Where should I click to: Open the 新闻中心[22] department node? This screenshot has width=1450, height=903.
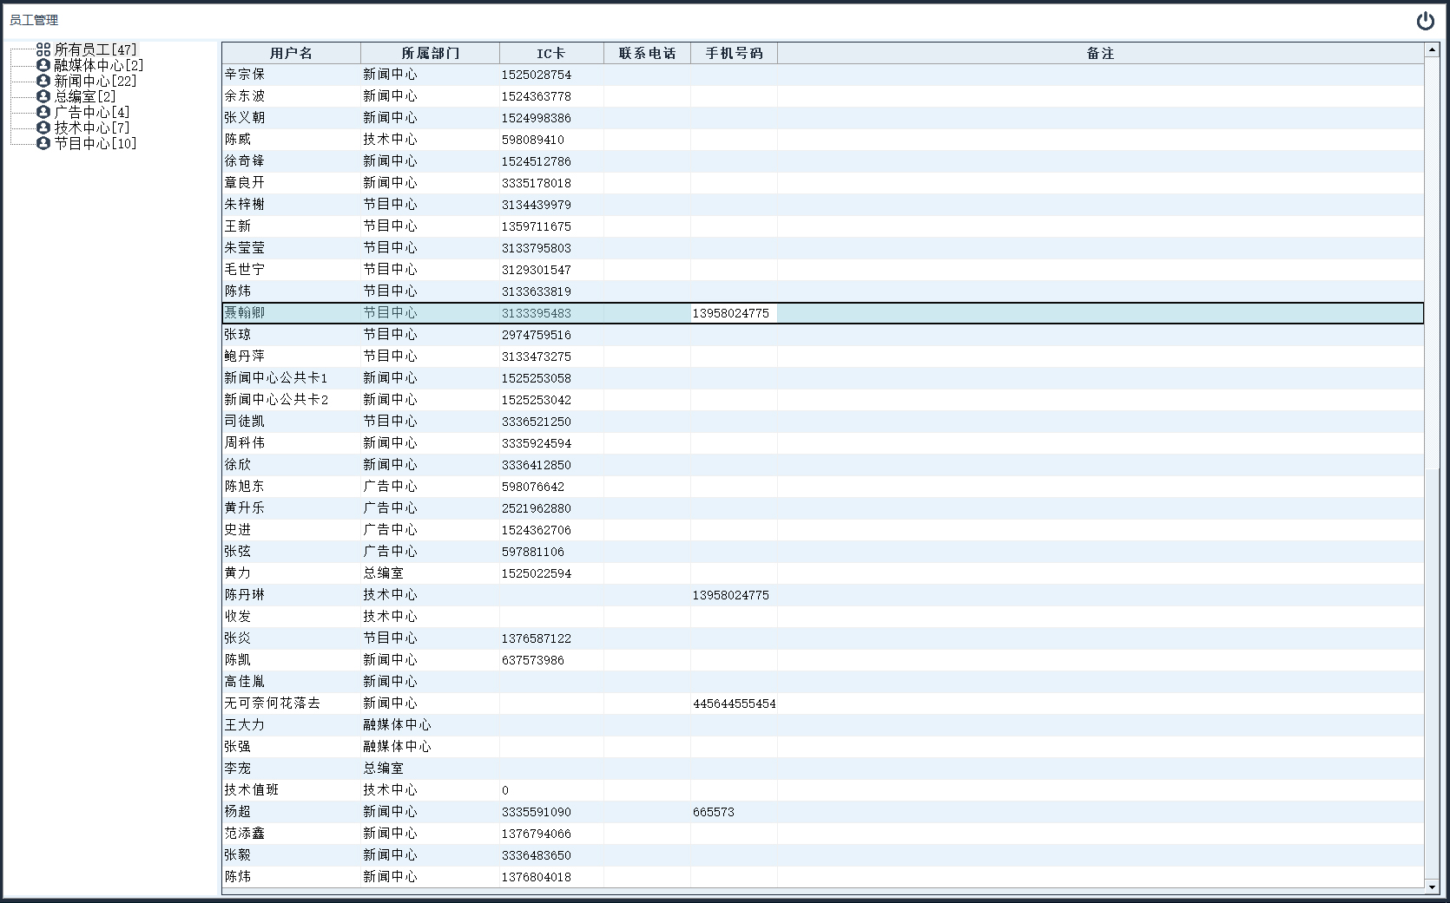pos(95,81)
